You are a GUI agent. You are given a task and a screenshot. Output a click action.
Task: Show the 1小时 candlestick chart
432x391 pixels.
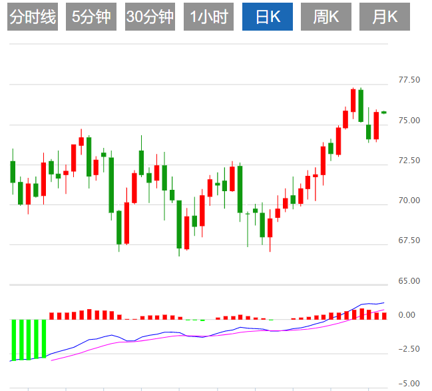(x=208, y=17)
